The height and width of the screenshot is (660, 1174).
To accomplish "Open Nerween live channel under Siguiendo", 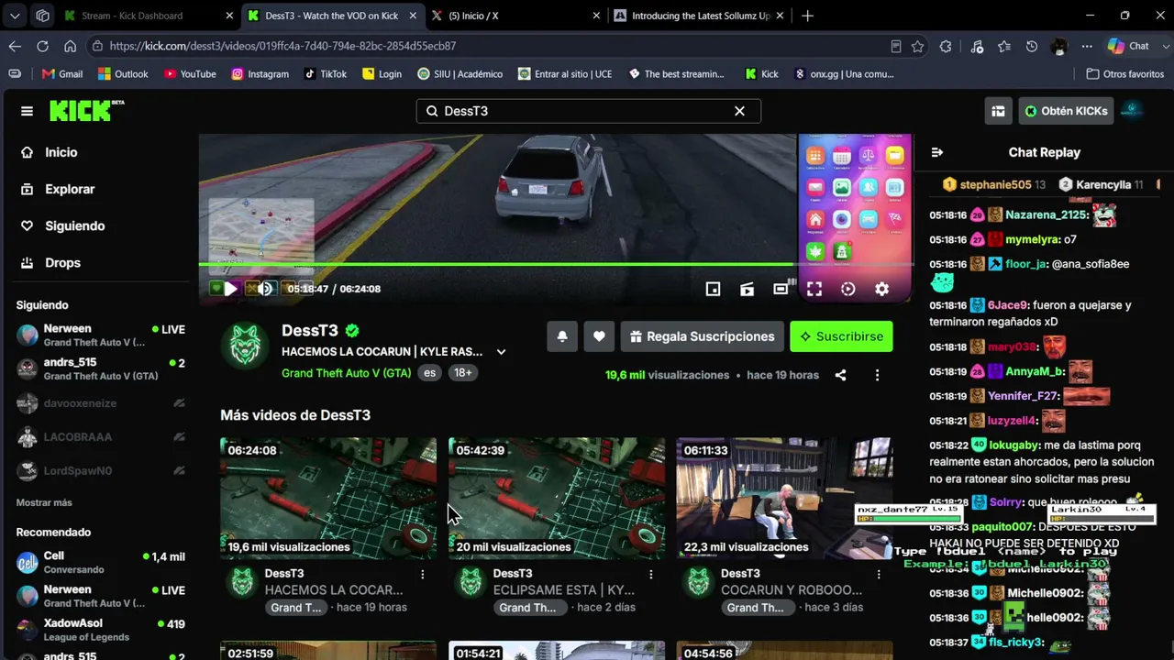I will (x=101, y=335).
